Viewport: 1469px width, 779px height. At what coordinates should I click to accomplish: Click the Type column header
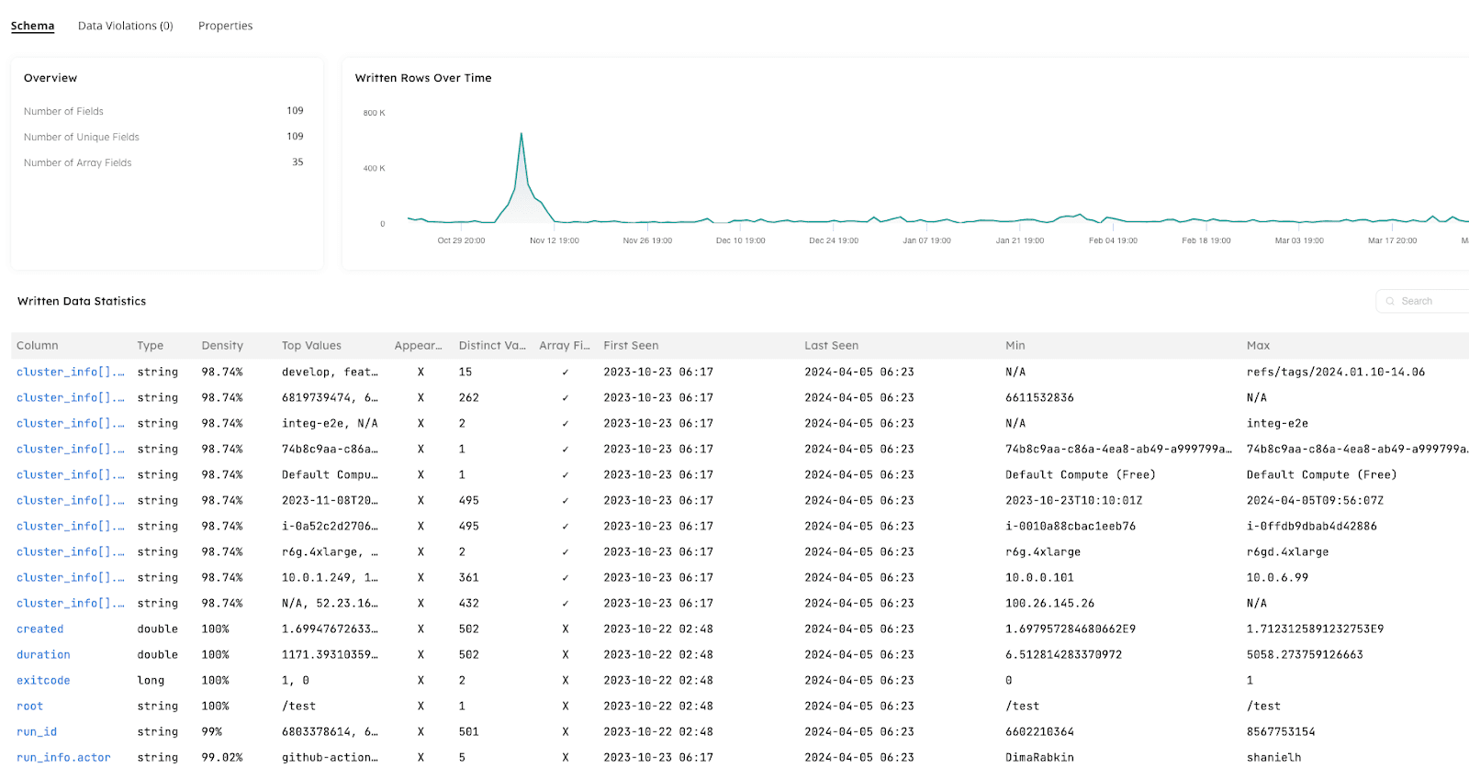tap(150, 346)
